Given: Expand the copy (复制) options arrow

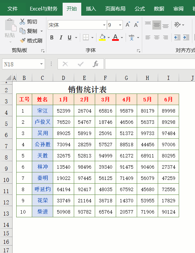Looking at the screenshot, I should 42,31.
